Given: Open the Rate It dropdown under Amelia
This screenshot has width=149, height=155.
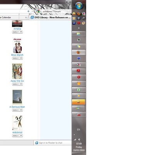Looking at the screenshot, I should 17,32.
